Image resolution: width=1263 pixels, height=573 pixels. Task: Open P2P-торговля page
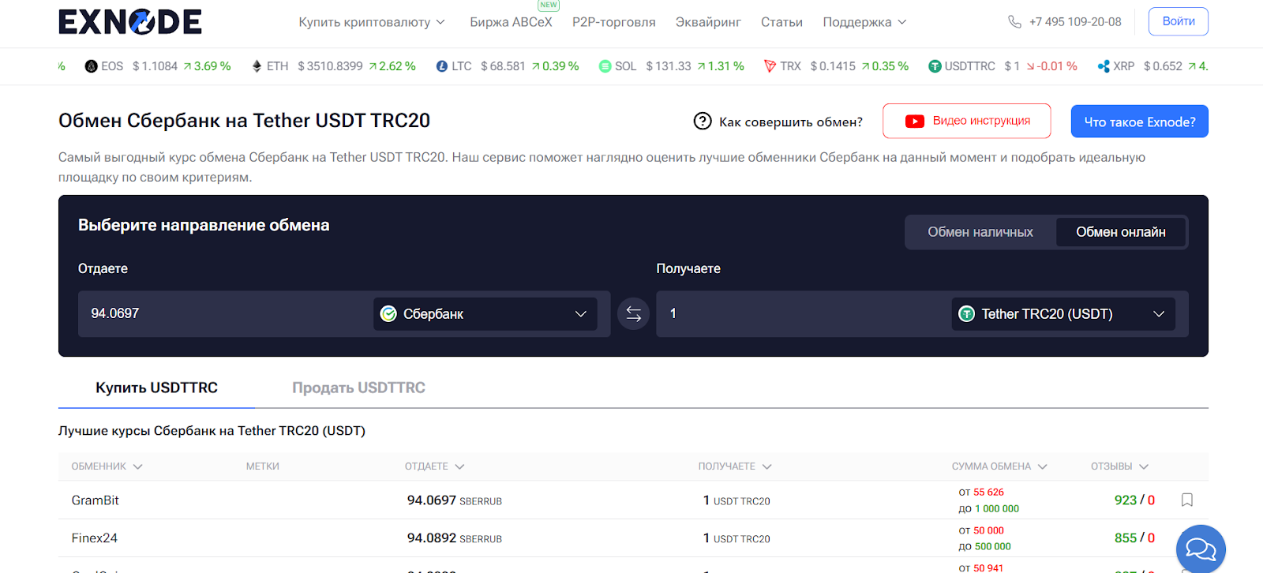coord(614,22)
